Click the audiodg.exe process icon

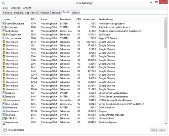[x=4, y=31]
